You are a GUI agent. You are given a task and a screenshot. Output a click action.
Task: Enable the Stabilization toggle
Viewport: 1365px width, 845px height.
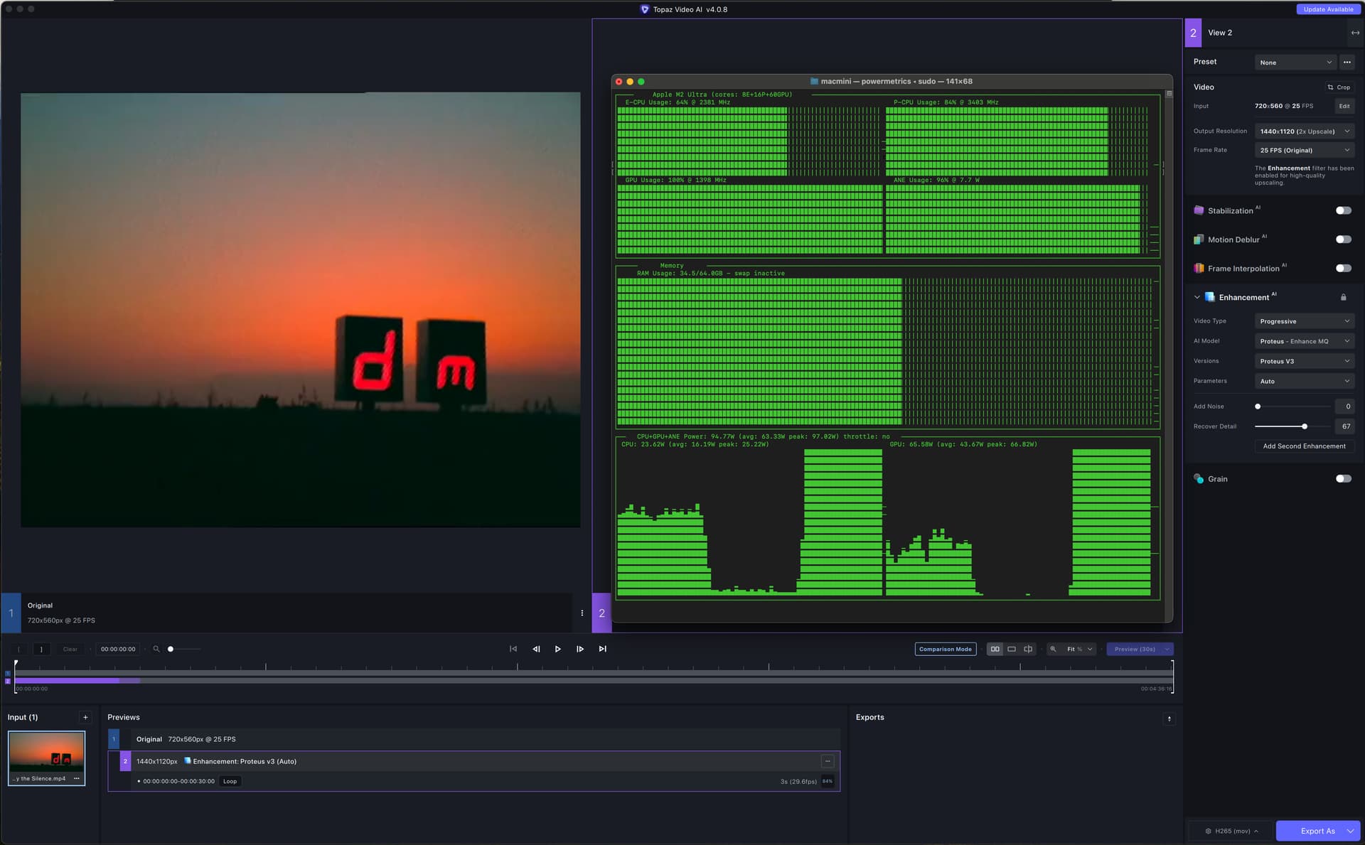pyautogui.click(x=1343, y=210)
